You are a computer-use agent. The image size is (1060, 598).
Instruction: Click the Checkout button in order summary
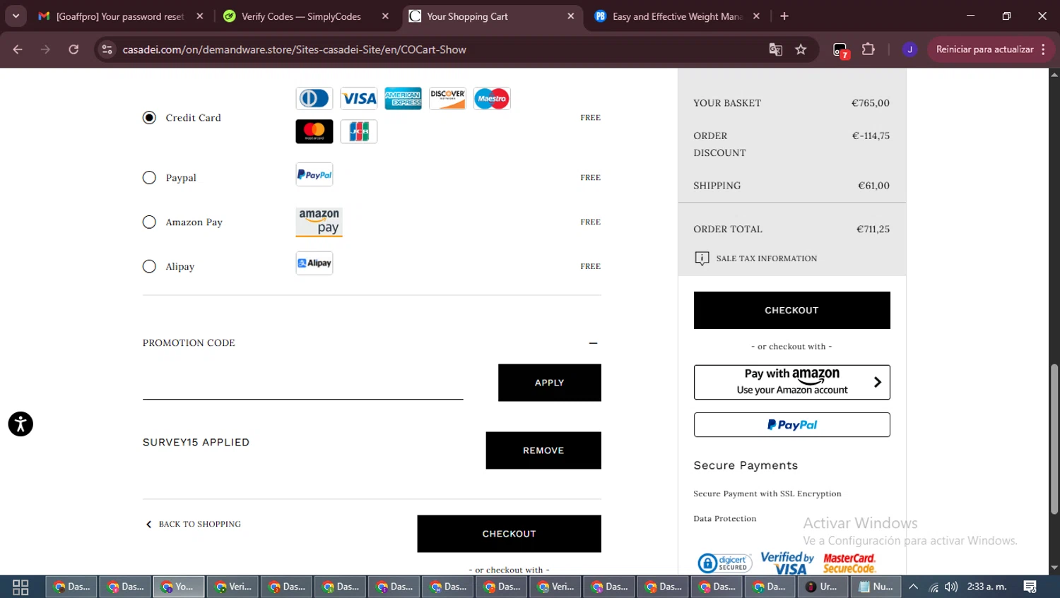[791, 310]
